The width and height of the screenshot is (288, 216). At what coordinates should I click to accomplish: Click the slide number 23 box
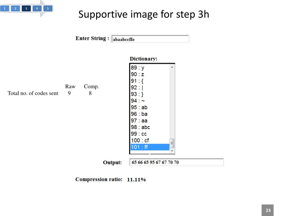coord(268,210)
